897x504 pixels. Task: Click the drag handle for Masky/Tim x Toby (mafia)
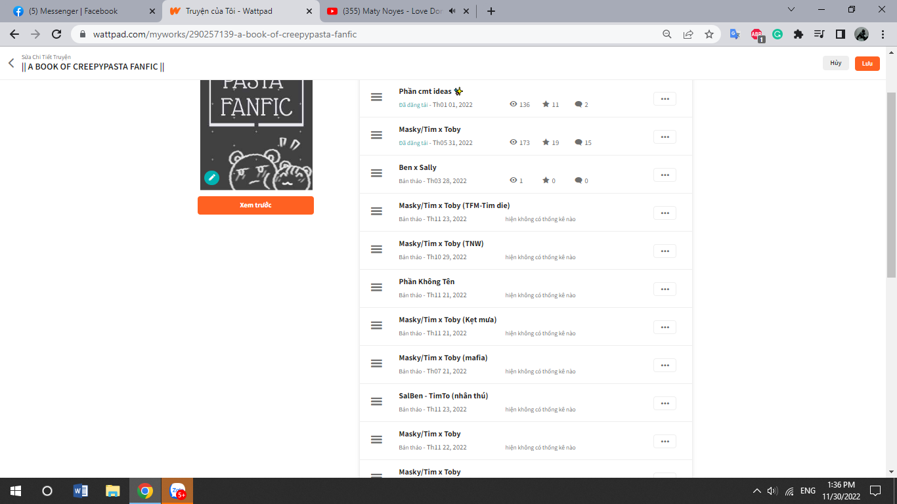376,364
